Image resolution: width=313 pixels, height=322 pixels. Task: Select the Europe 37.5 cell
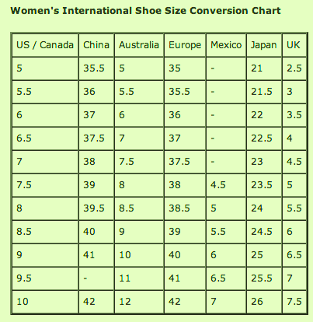pos(185,162)
